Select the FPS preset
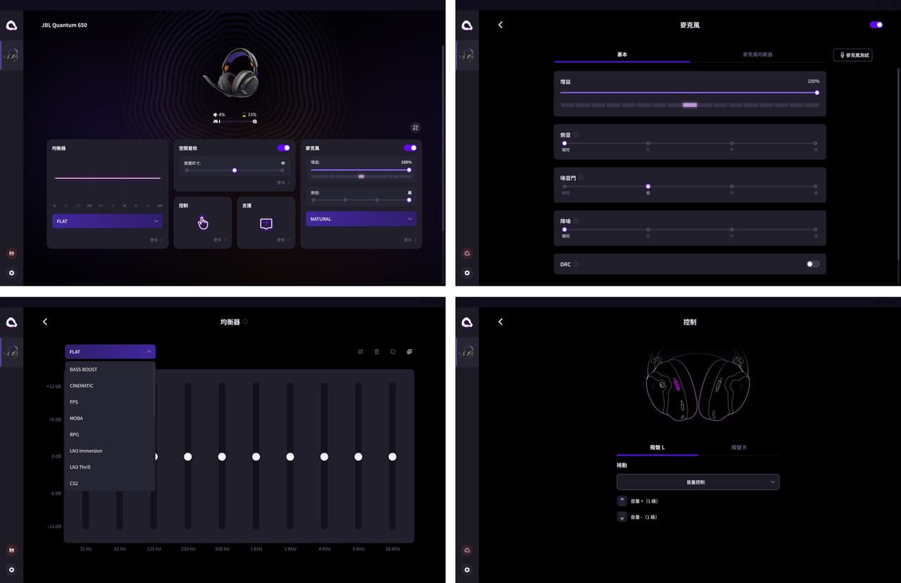 pos(108,402)
